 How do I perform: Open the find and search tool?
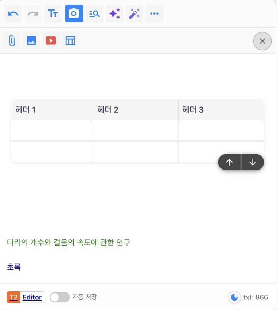[x=94, y=13]
